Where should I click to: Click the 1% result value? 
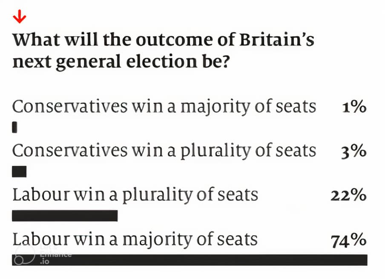pos(354,107)
